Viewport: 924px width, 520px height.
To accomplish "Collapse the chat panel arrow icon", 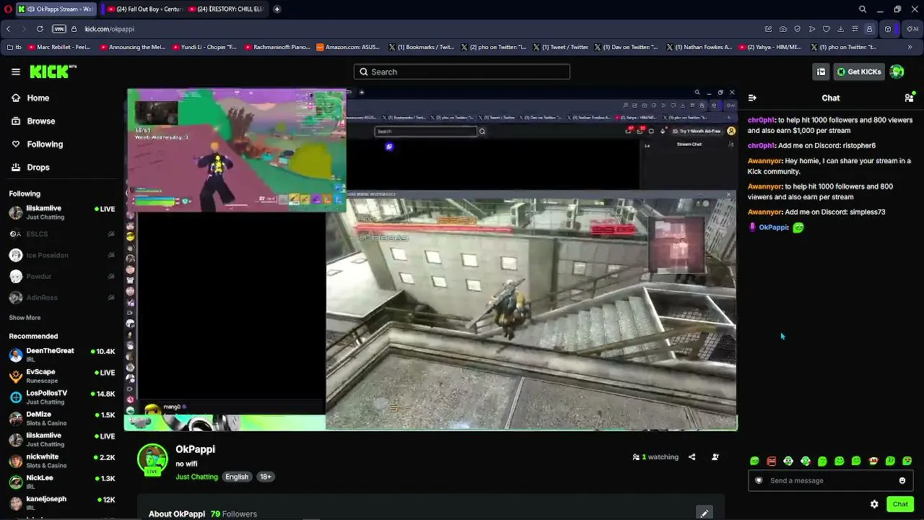I will (x=752, y=97).
